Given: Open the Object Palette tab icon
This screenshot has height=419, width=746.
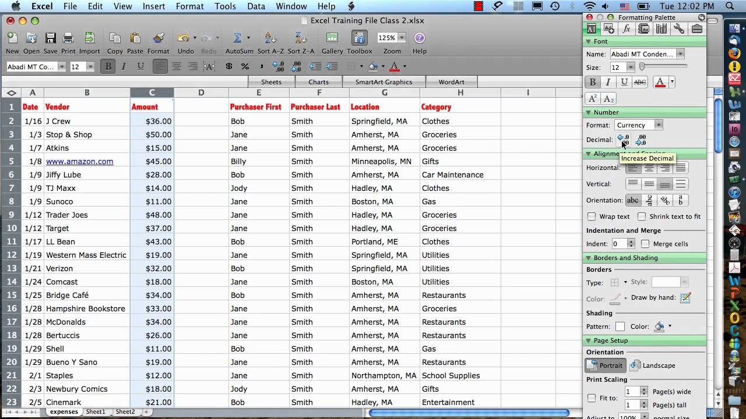Looking at the screenshot, I should [x=609, y=29].
